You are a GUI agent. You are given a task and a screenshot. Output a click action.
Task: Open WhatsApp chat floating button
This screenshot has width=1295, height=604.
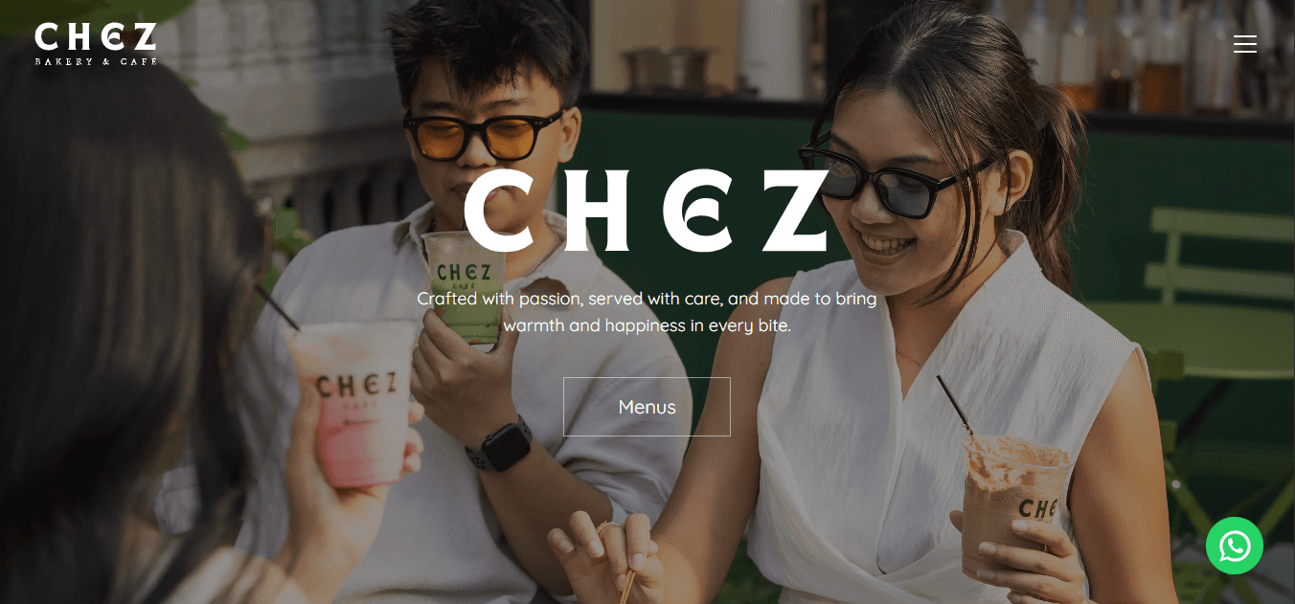click(x=1235, y=546)
